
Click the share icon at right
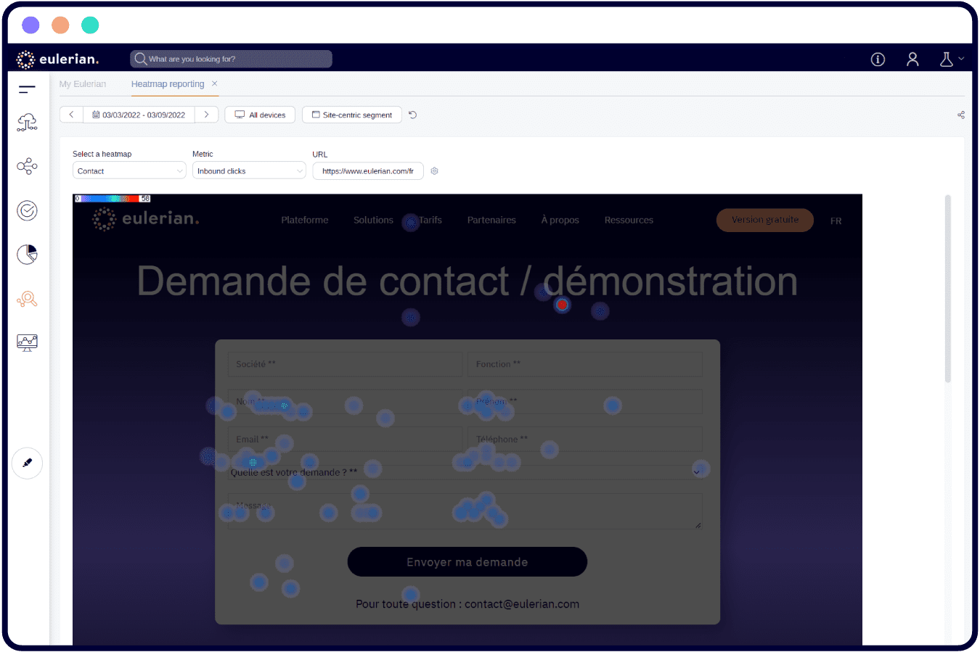(x=960, y=115)
